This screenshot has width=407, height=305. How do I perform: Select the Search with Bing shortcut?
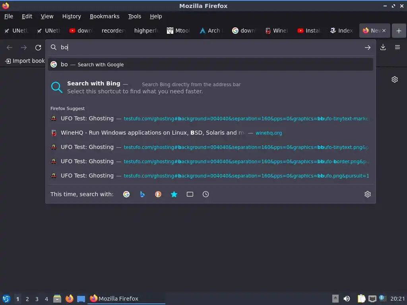(211, 87)
